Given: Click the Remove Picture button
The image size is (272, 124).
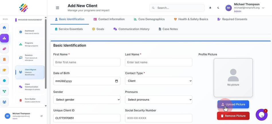Looking at the screenshot, I should [x=233, y=116].
